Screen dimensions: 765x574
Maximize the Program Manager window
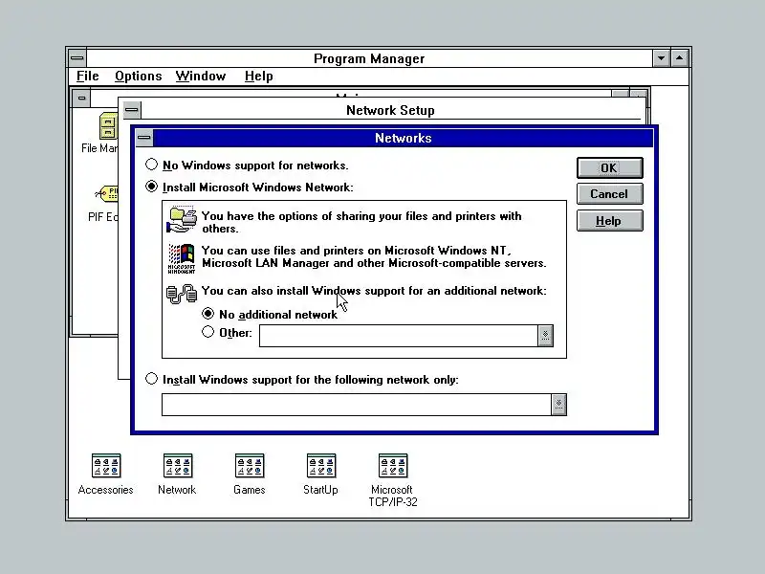pyautogui.click(x=680, y=58)
